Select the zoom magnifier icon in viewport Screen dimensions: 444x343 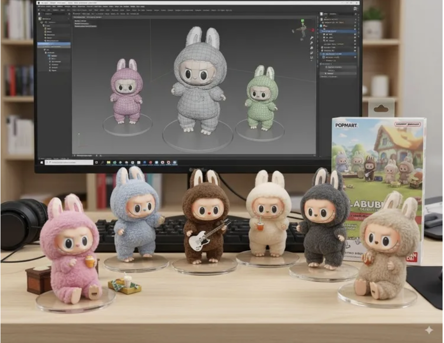(311, 43)
